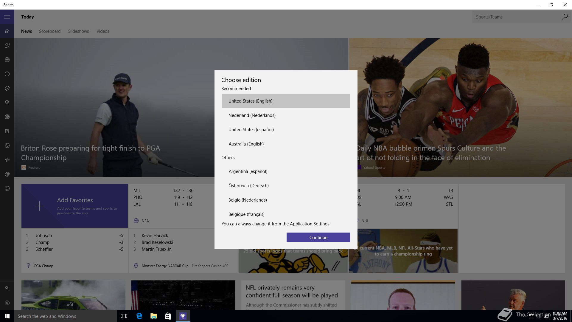Click the NHL league label

[365, 221]
